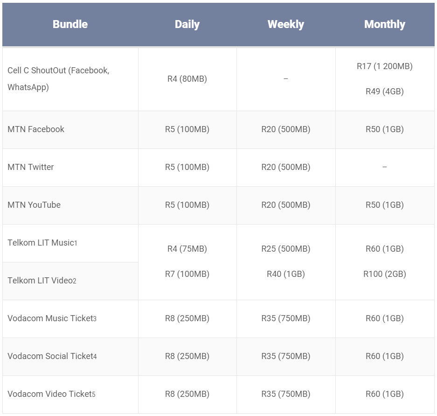Click the Daily column header
437x416 pixels.
[187, 24]
